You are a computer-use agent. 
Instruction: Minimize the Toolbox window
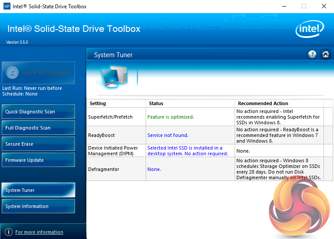284,6
